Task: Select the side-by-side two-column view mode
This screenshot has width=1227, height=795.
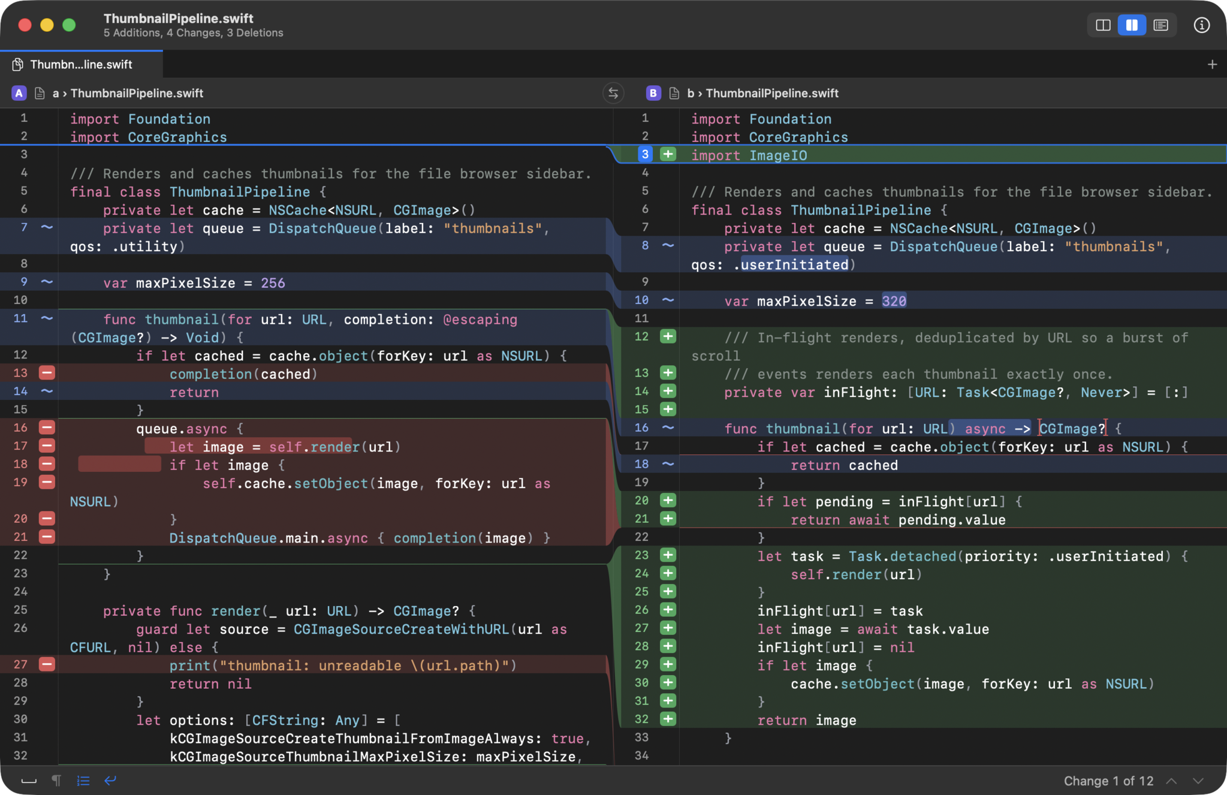Action: (x=1132, y=25)
